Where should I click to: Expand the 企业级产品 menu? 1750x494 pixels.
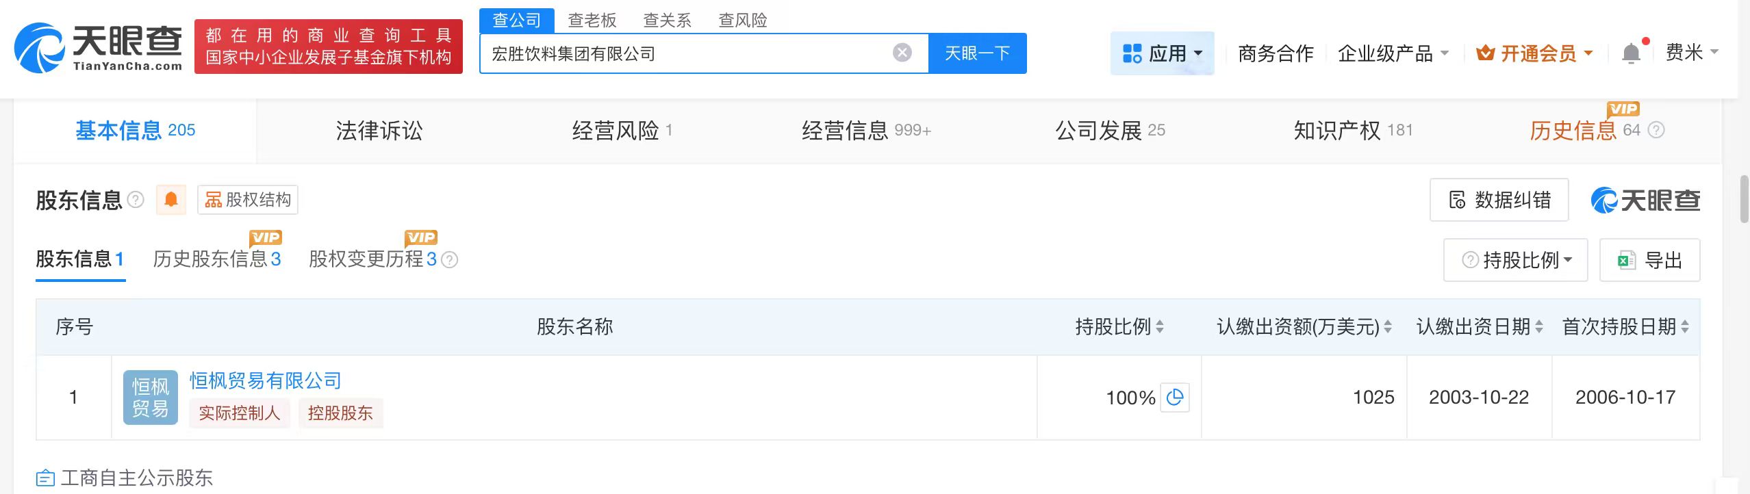(1393, 53)
